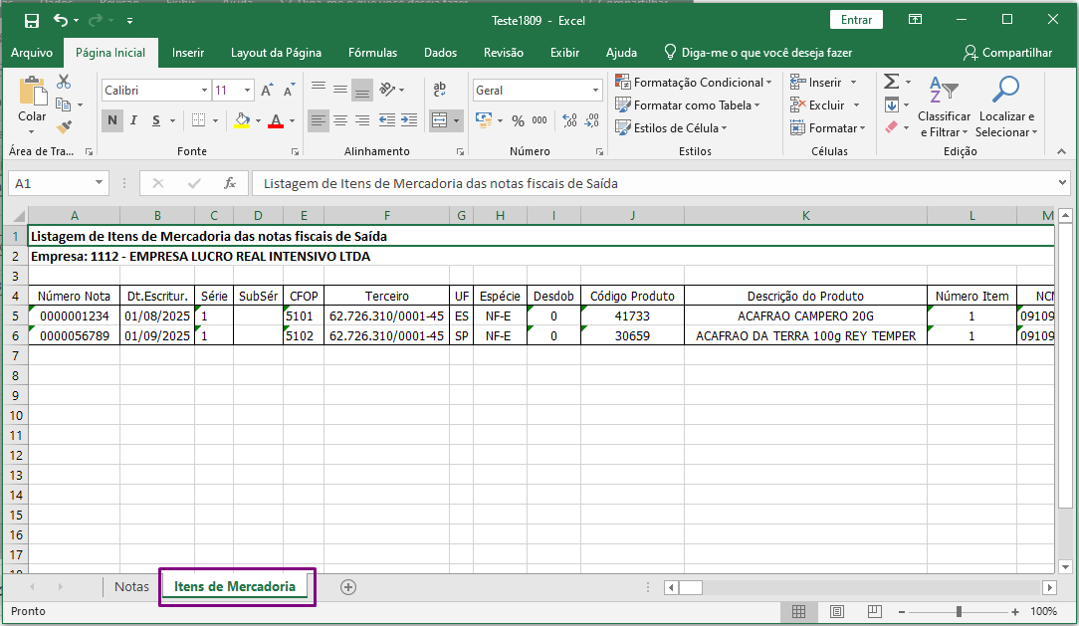The width and height of the screenshot is (1079, 626).
Task: Click the yellow fill color swatch
Action: pos(241,121)
